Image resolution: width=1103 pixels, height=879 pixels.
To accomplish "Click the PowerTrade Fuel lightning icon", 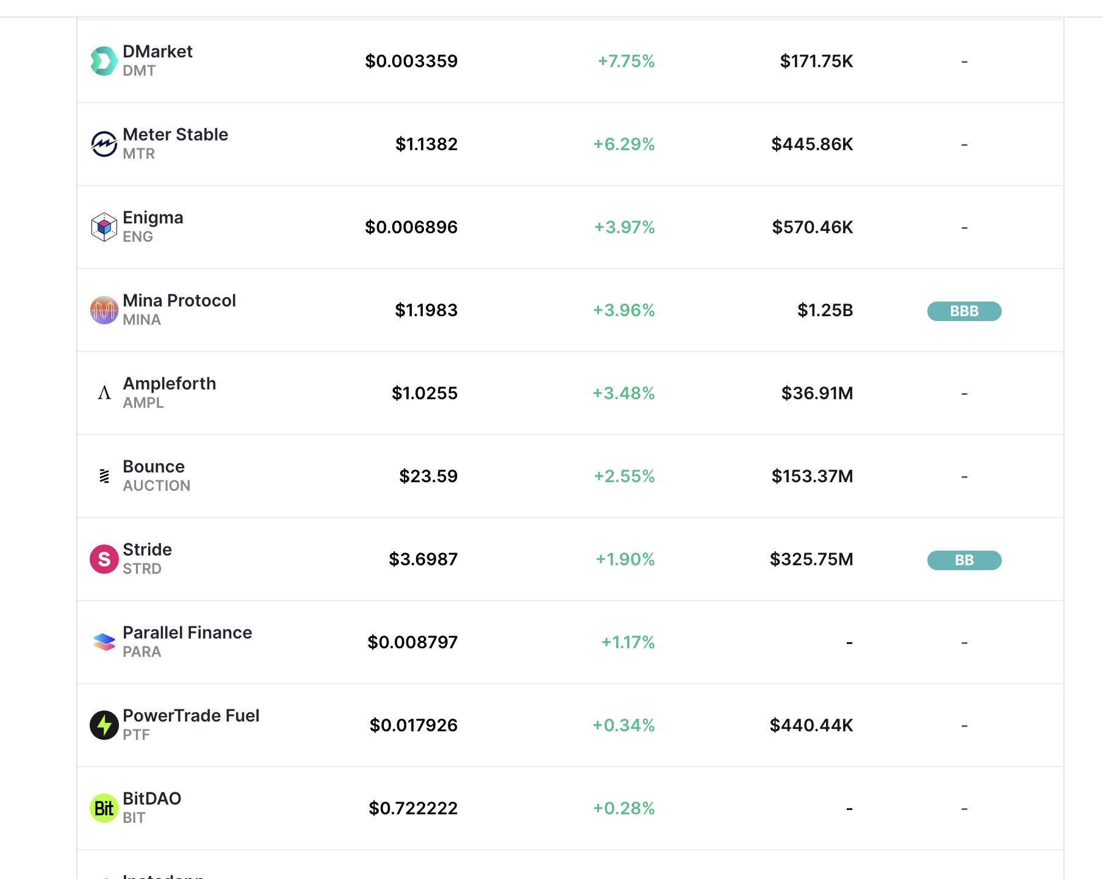I will point(104,725).
